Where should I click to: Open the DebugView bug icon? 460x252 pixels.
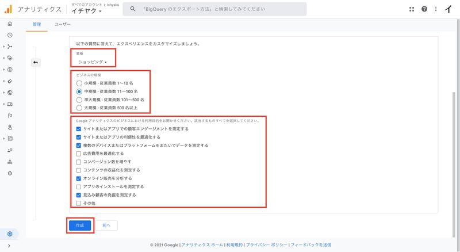pos(10,173)
